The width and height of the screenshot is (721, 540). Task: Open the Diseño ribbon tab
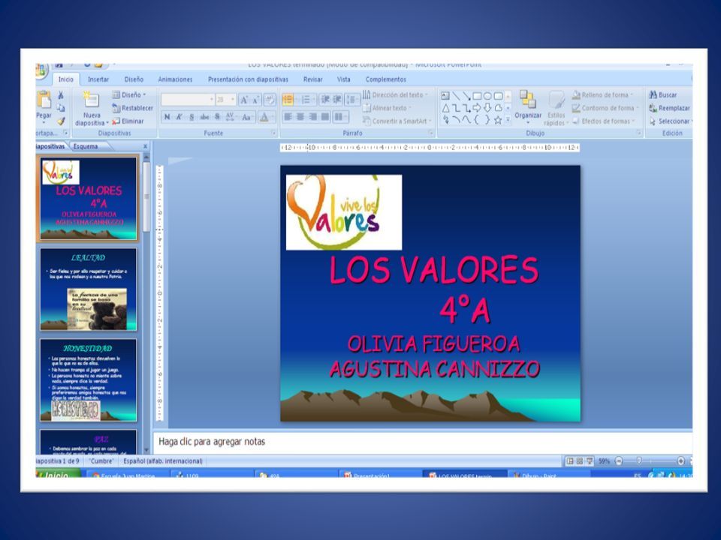coord(134,79)
